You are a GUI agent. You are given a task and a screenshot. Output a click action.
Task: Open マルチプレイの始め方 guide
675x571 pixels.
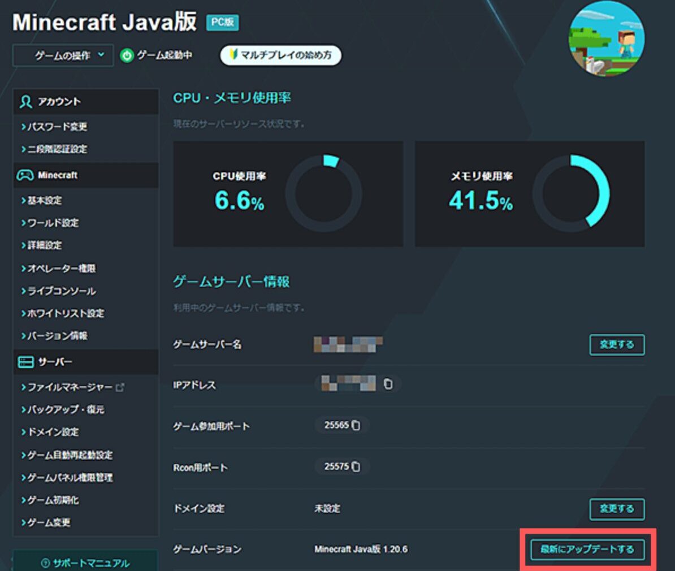(x=280, y=55)
